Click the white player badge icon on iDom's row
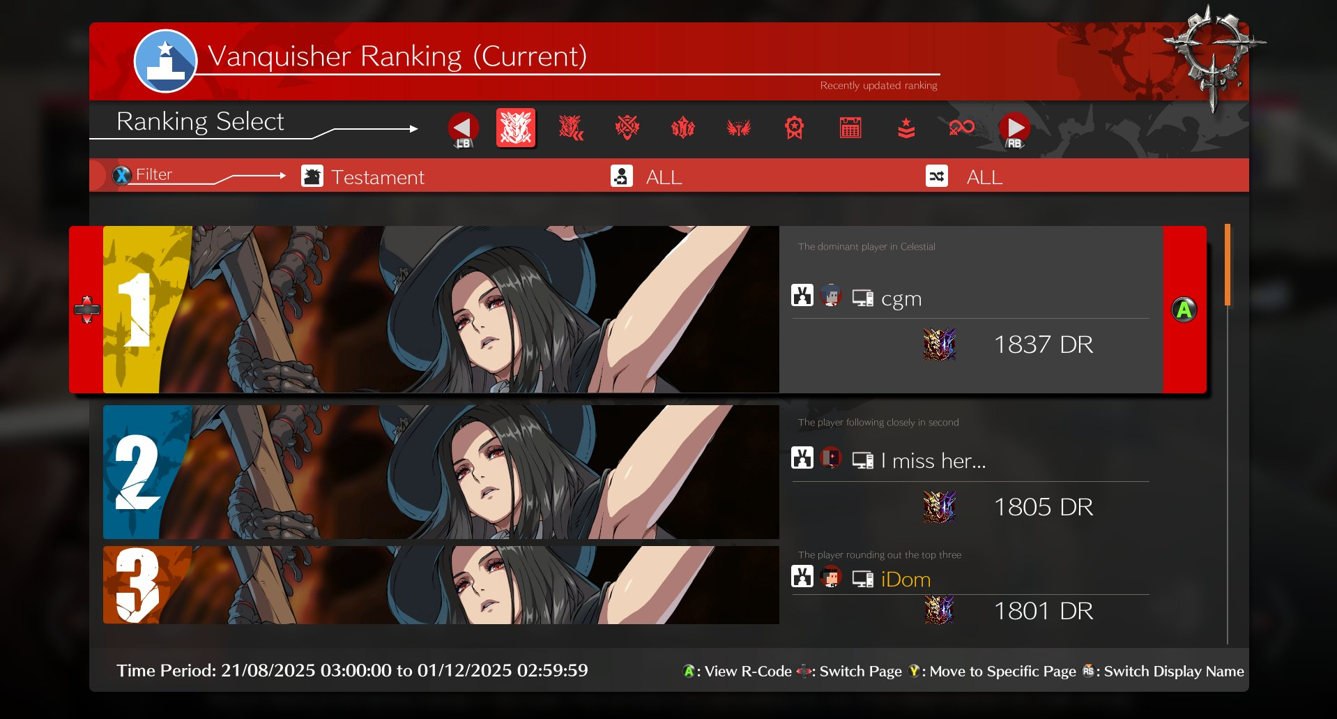Screen dimensions: 1337x719 (802, 576)
